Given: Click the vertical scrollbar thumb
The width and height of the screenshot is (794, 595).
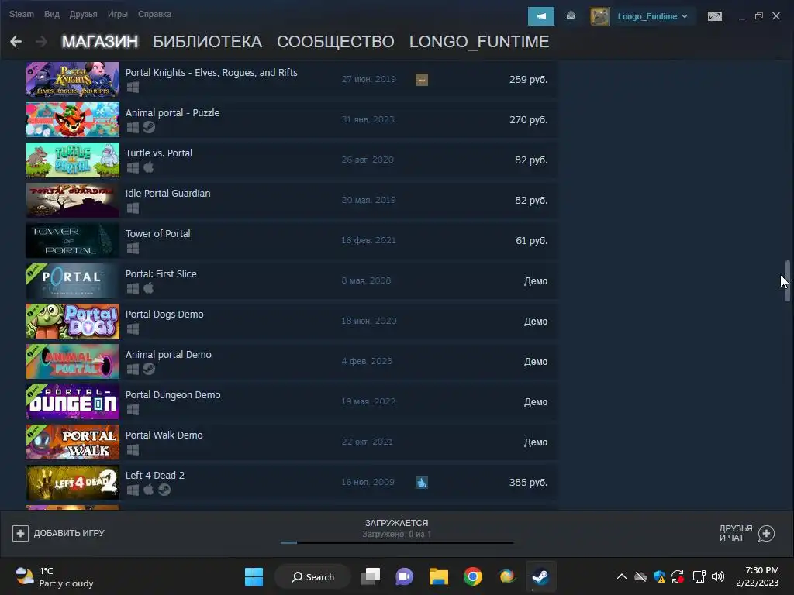Looking at the screenshot, I should click(788, 280).
